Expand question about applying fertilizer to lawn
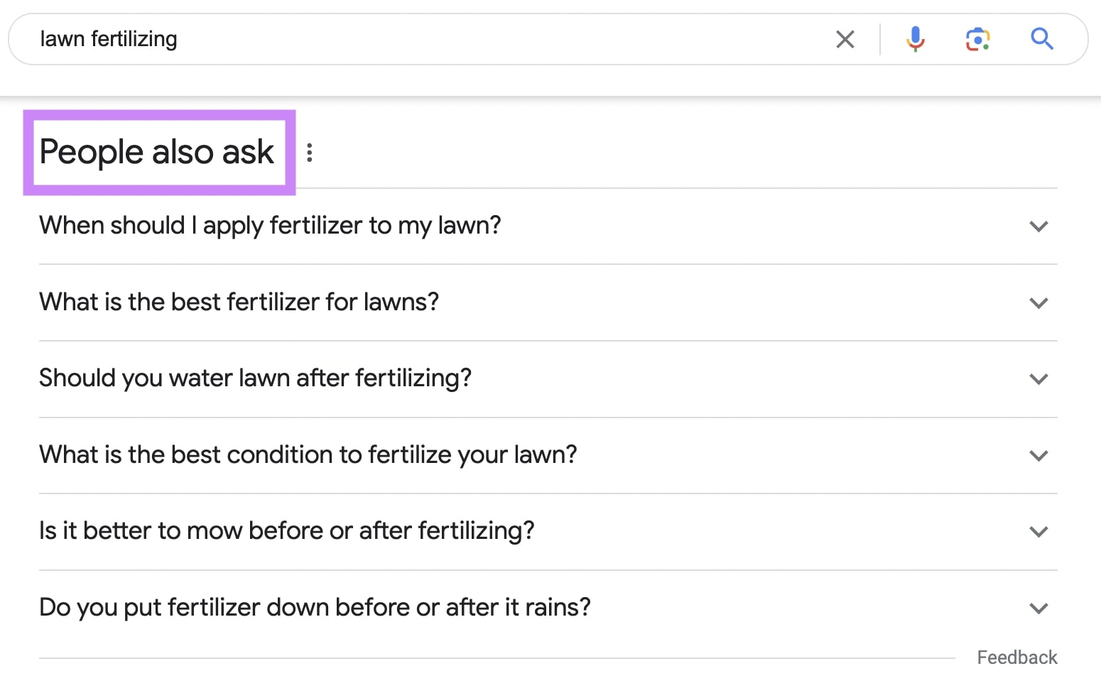This screenshot has width=1101, height=693. coord(1038,227)
